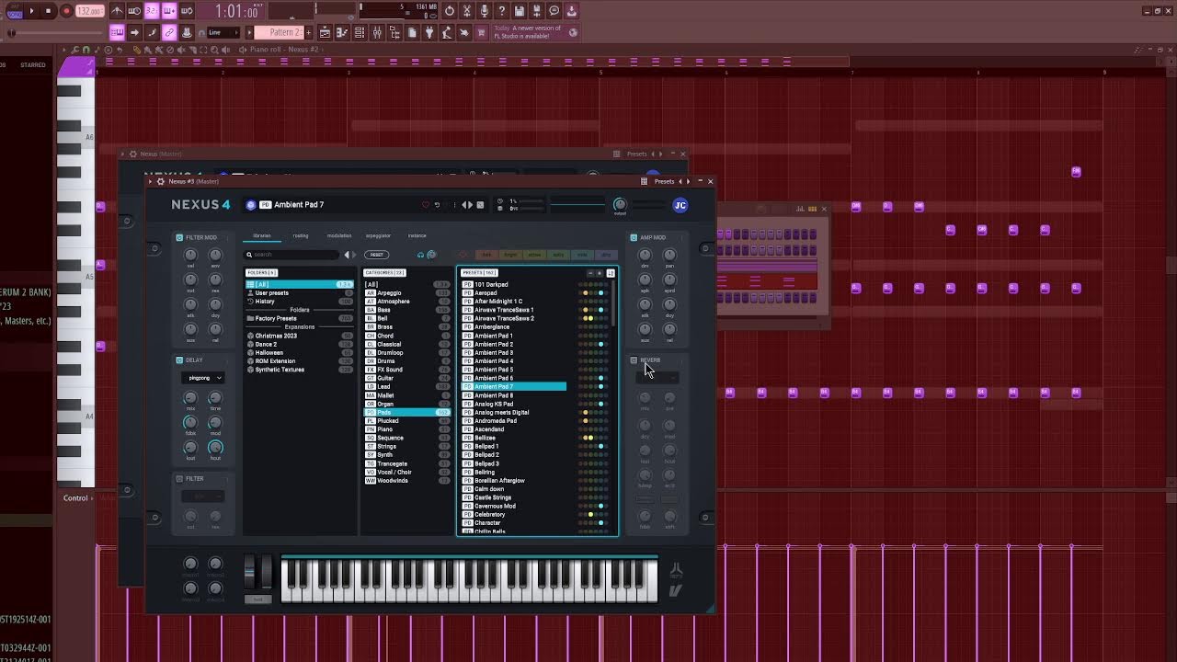The width and height of the screenshot is (1177, 662).
Task: Open the microphone recording icon
Action: [484, 11]
